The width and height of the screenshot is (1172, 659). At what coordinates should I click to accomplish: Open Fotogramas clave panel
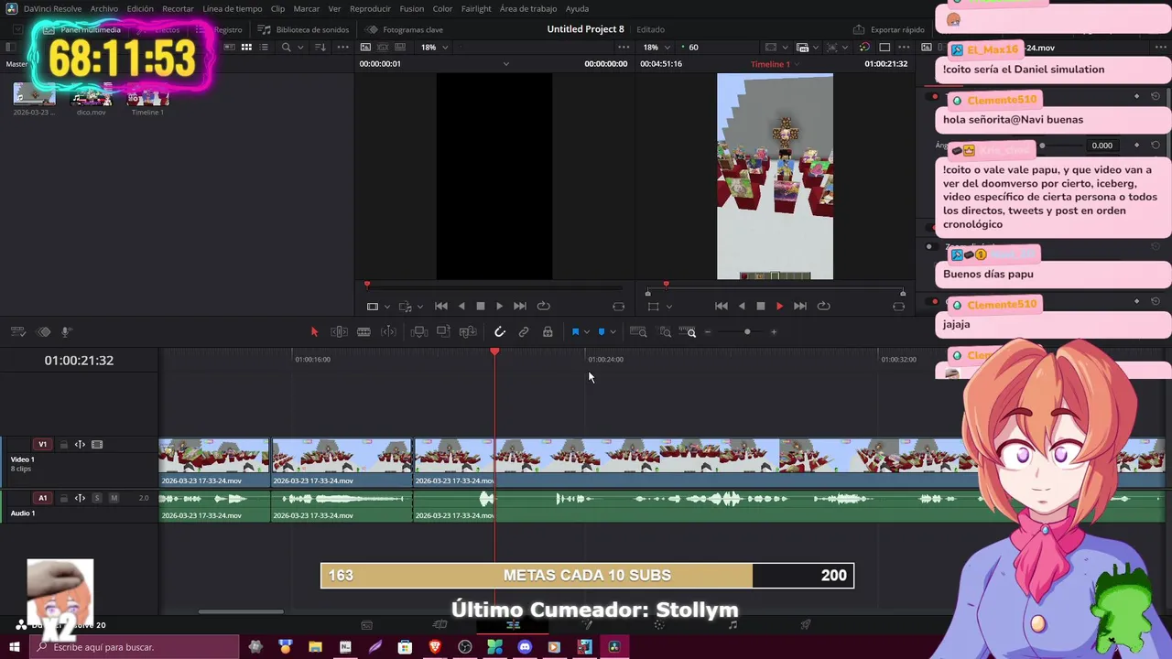pos(404,29)
